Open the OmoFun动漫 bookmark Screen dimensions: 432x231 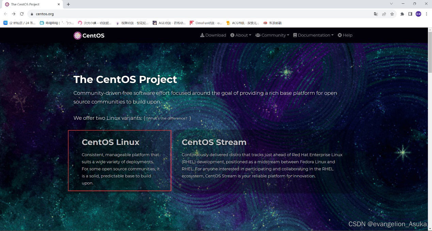point(206,23)
